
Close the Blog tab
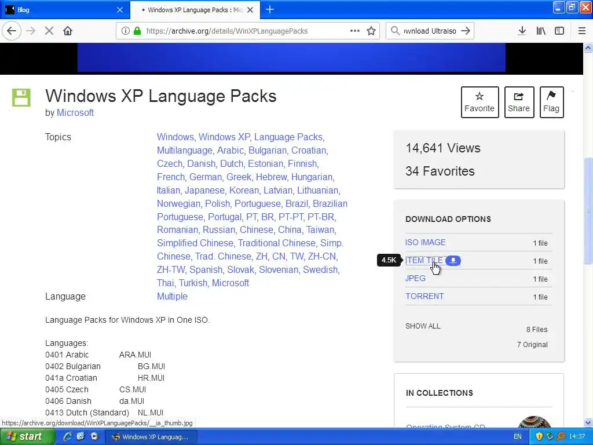point(120,10)
